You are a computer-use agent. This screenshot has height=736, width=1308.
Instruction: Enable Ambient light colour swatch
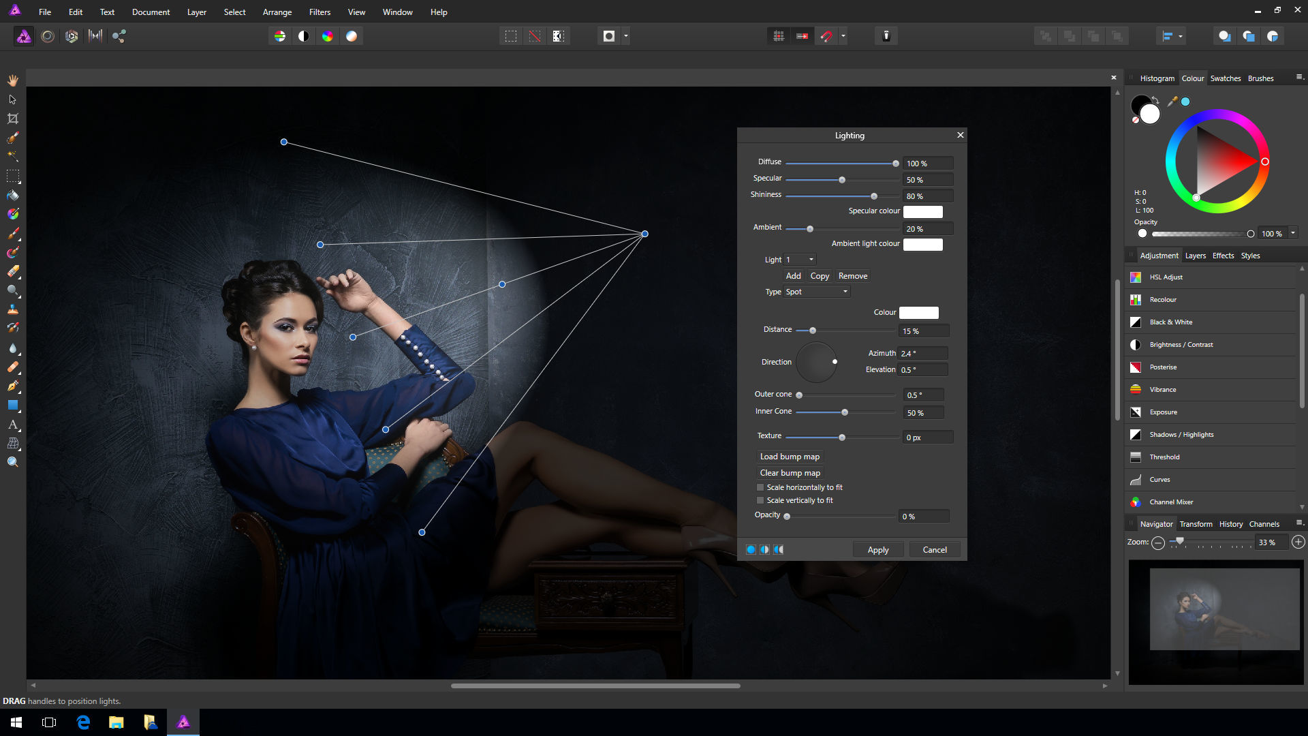920,243
